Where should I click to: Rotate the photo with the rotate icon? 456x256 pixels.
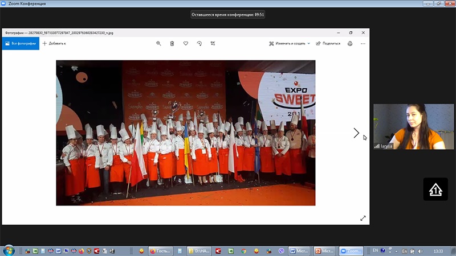click(x=199, y=43)
